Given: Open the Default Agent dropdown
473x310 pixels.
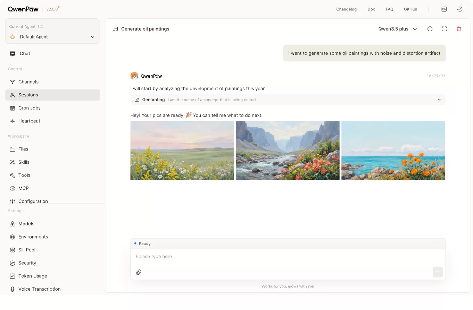Looking at the screenshot, I should (x=52, y=37).
